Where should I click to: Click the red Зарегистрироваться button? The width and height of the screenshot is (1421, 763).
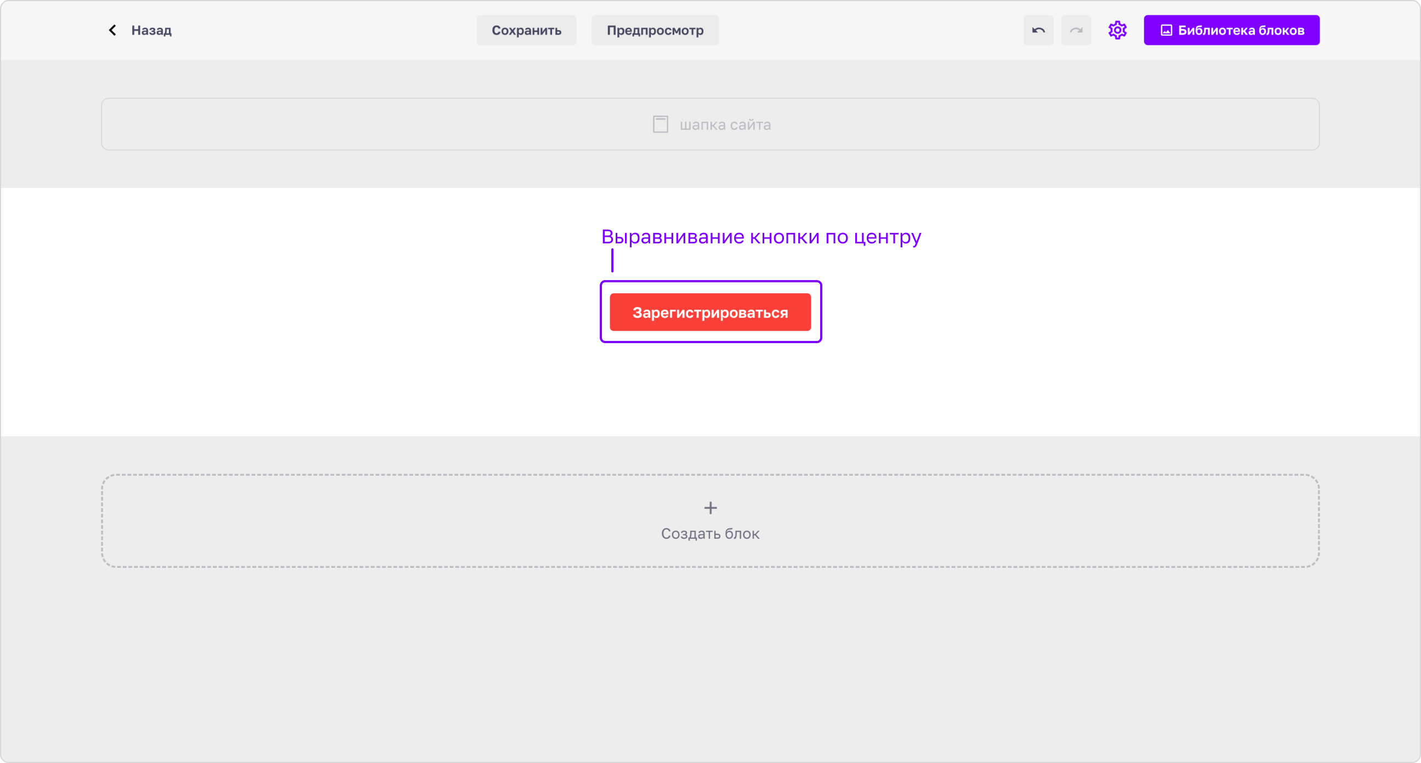[710, 312]
